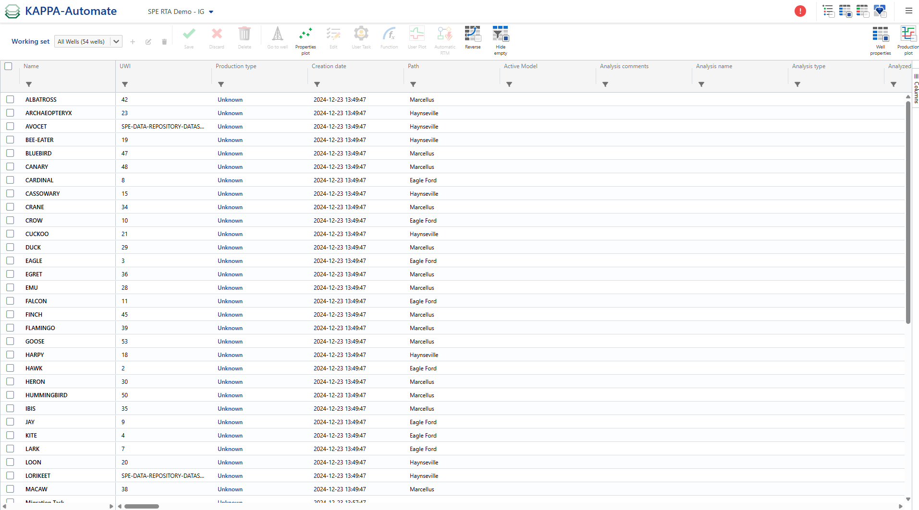Open the Properties plot tool
Image resolution: width=919 pixels, height=510 pixels.
(x=306, y=40)
